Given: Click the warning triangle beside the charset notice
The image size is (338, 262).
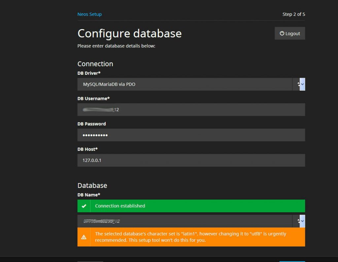Looking at the screenshot, I should [84, 237].
